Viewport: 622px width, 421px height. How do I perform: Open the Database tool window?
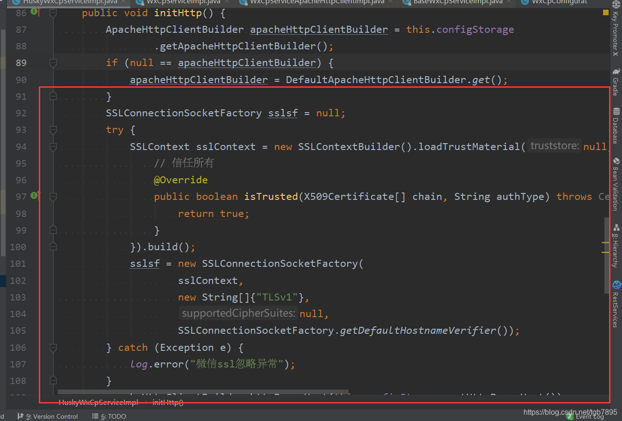(616, 126)
